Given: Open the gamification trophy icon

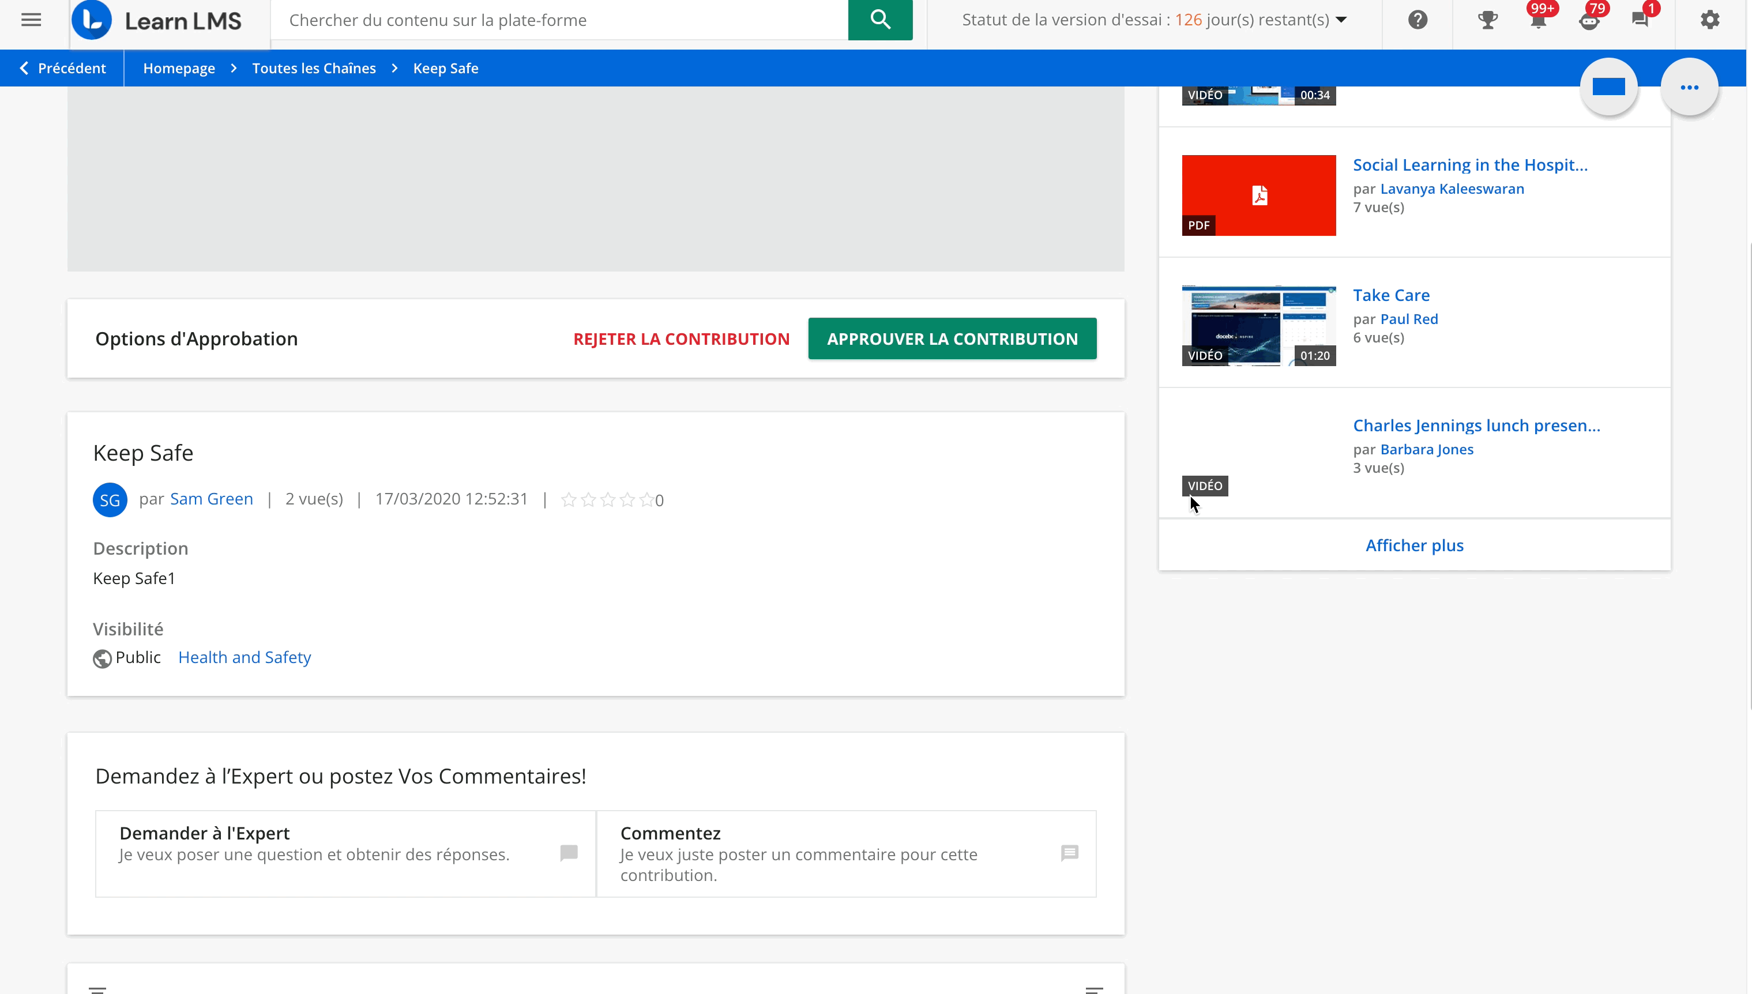Looking at the screenshot, I should (x=1487, y=20).
